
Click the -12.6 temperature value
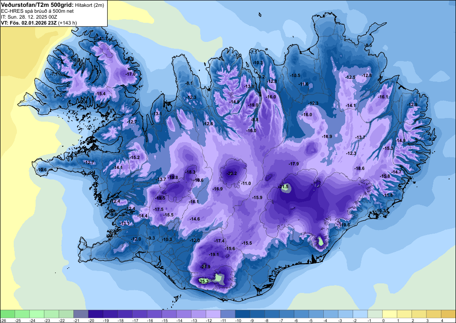[208, 124]
